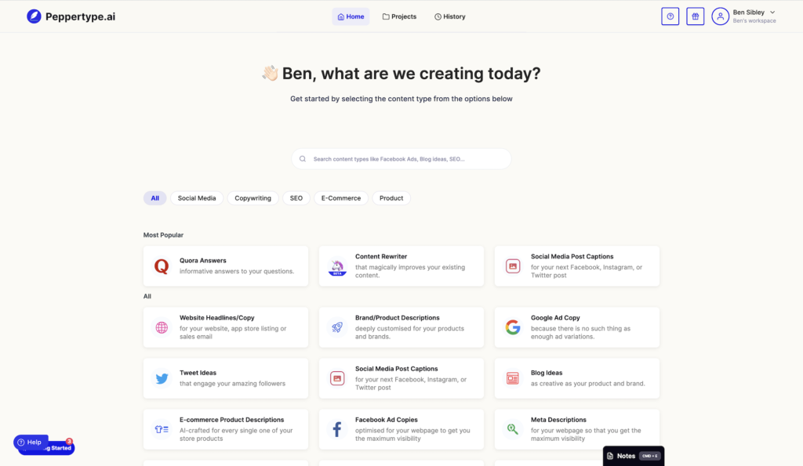Open the Google Ad Copy card
The width and height of the screenshot is (803, 466).
[x=577, y=327]
